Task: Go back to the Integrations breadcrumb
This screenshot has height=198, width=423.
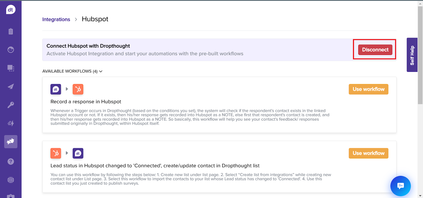Action: [56, 19]
